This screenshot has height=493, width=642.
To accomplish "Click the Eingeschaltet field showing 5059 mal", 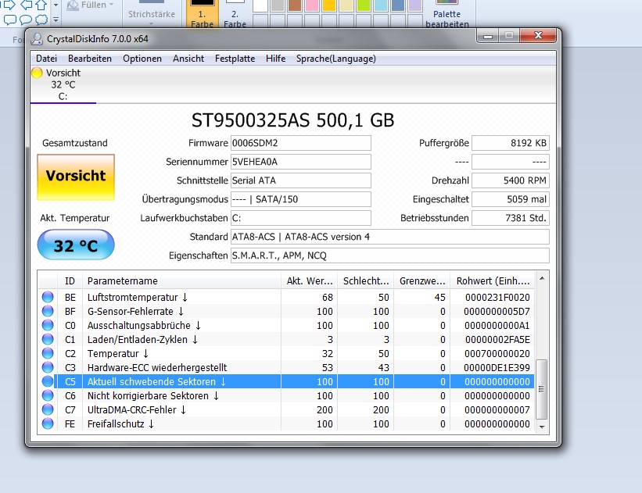I will point(510,199).
